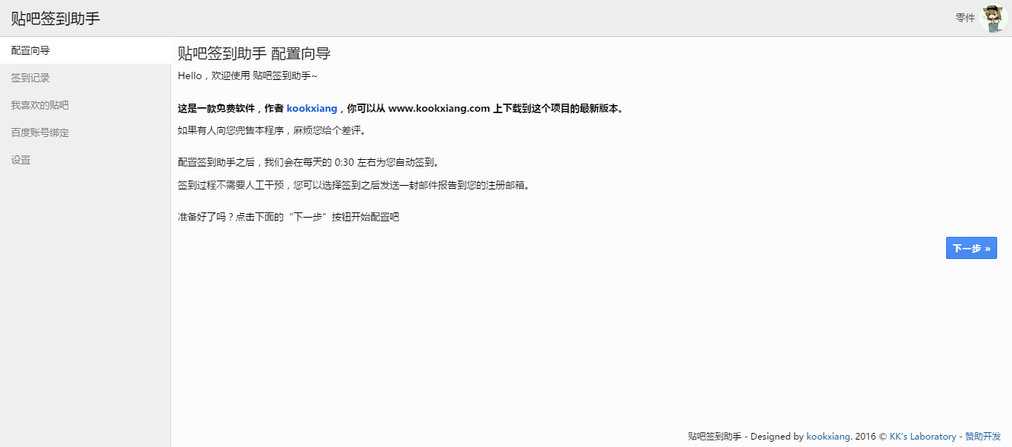Click the kookxiang link in the footer

pos(828,436)
